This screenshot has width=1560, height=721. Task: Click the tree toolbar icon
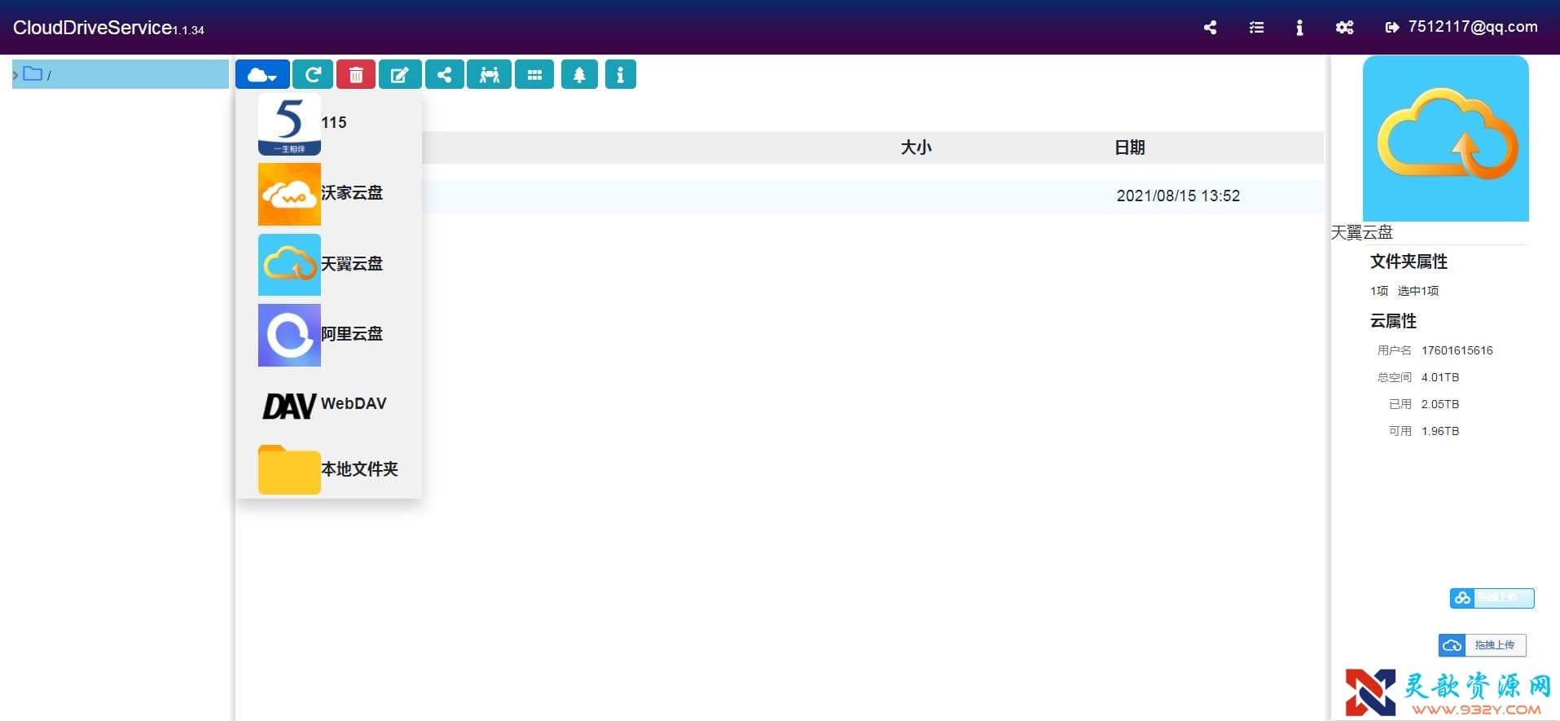(579, 75)
